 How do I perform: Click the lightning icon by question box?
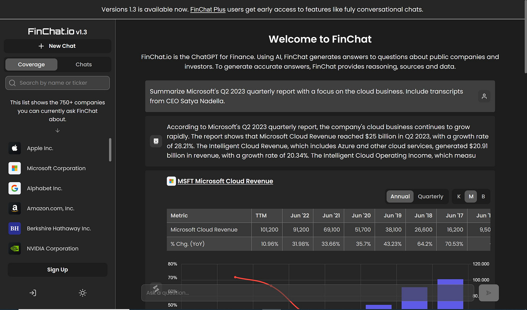(x=156, y=289)
